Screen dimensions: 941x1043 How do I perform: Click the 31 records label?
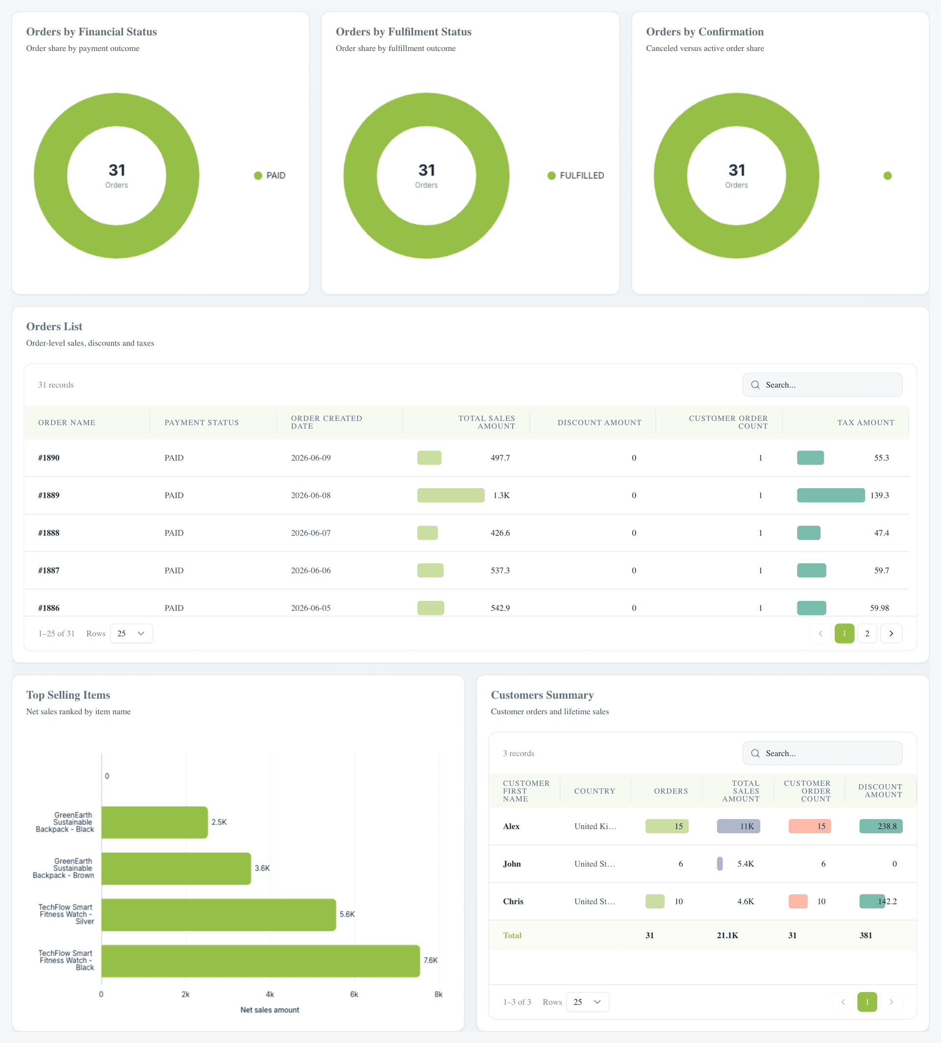(56, 385)
